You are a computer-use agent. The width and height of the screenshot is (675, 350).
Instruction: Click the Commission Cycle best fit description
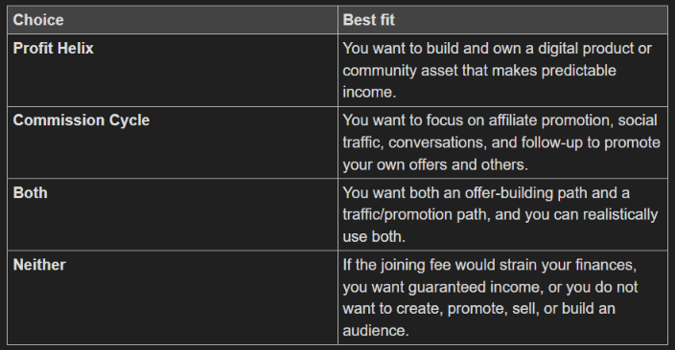[x=501, y=142]
